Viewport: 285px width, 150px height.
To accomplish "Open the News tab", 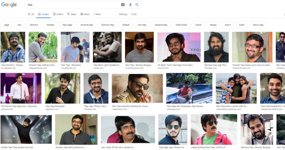I will 85,14.
